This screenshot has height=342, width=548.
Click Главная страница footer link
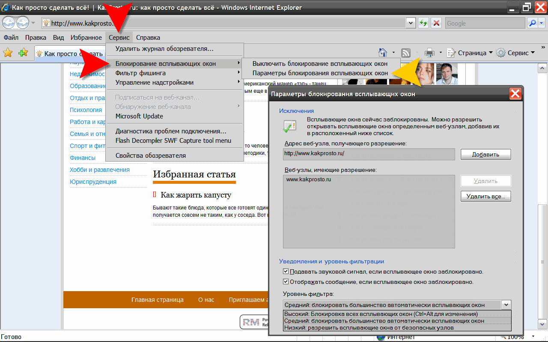(158, 300)
